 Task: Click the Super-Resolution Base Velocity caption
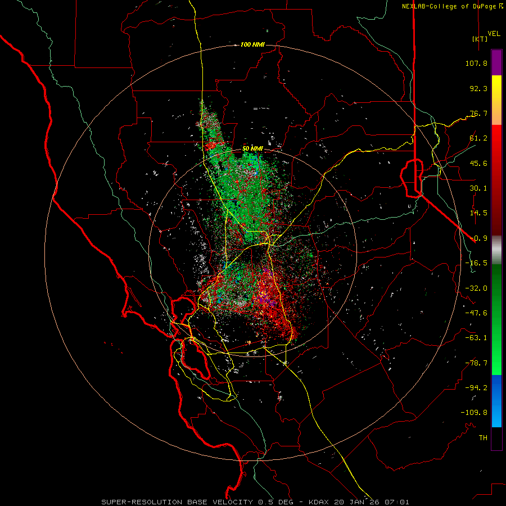[x=255, y=502]
